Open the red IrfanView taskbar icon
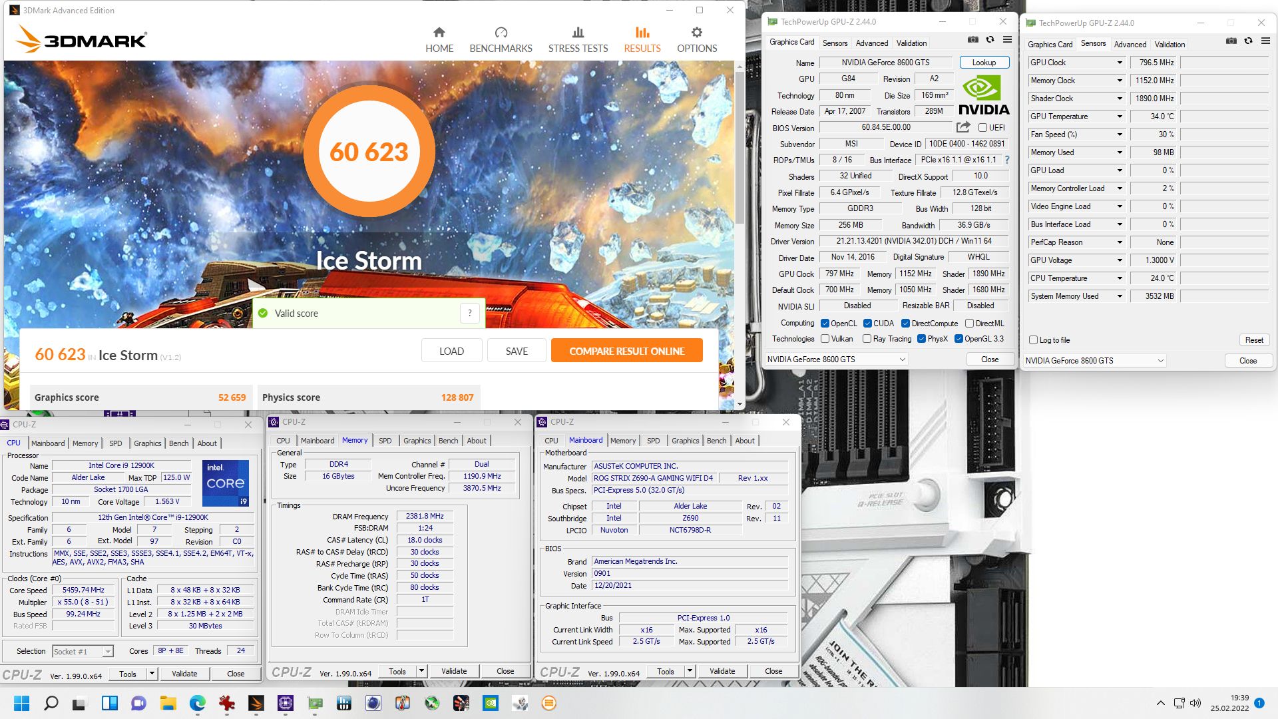This screenshot has width=1278, height=719. coord(227,703)
